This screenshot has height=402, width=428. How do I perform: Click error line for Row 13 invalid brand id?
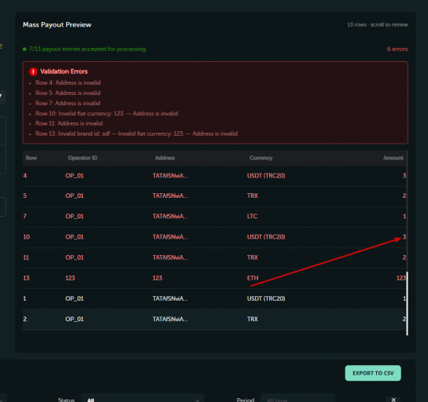click(x=136, y=133)
